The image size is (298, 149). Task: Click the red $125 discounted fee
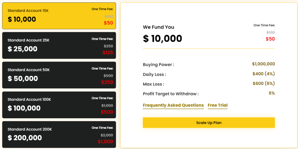tap(108, 53)
